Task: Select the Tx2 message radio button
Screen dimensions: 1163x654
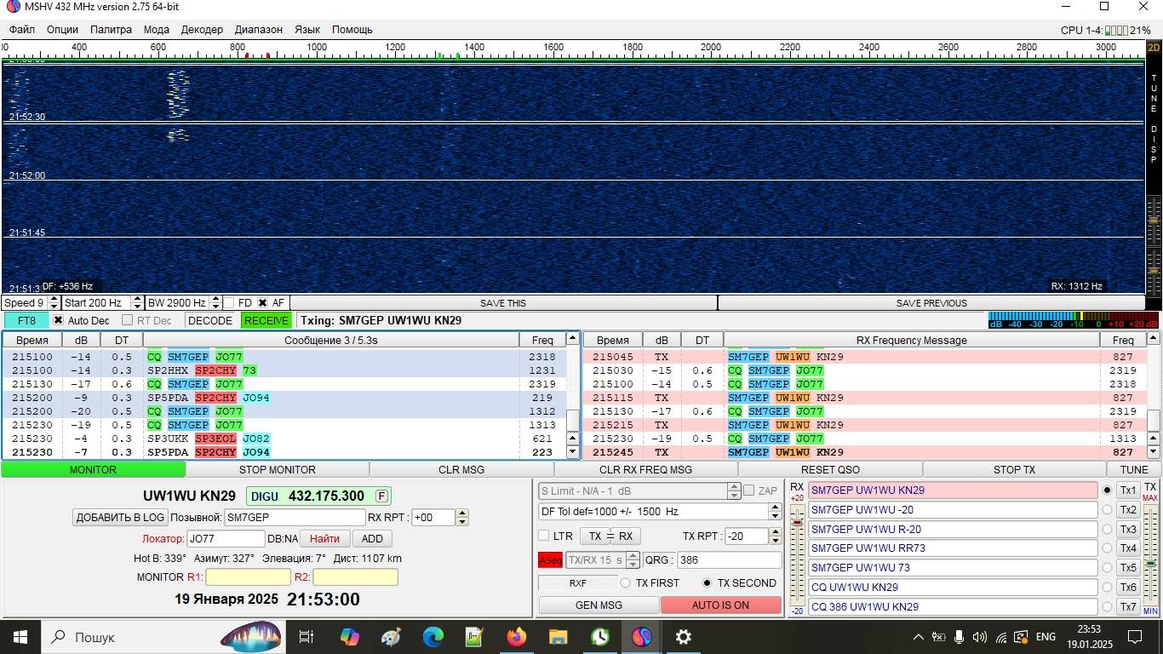Action: tap(1107, 510)
